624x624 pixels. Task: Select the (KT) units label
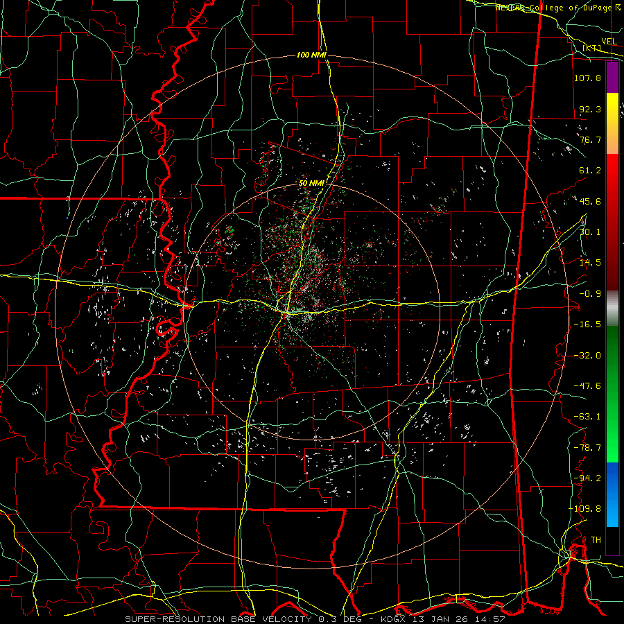click(592, 48)
